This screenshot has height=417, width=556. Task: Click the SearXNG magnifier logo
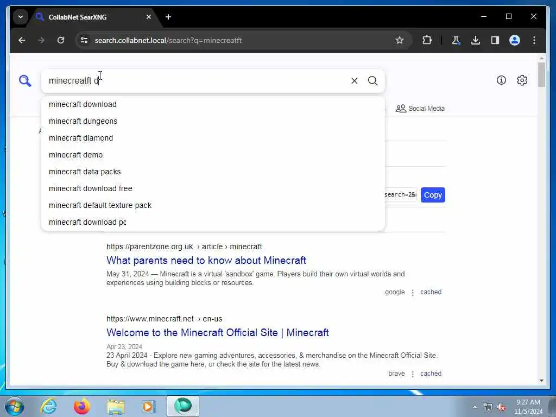[25, 81]
